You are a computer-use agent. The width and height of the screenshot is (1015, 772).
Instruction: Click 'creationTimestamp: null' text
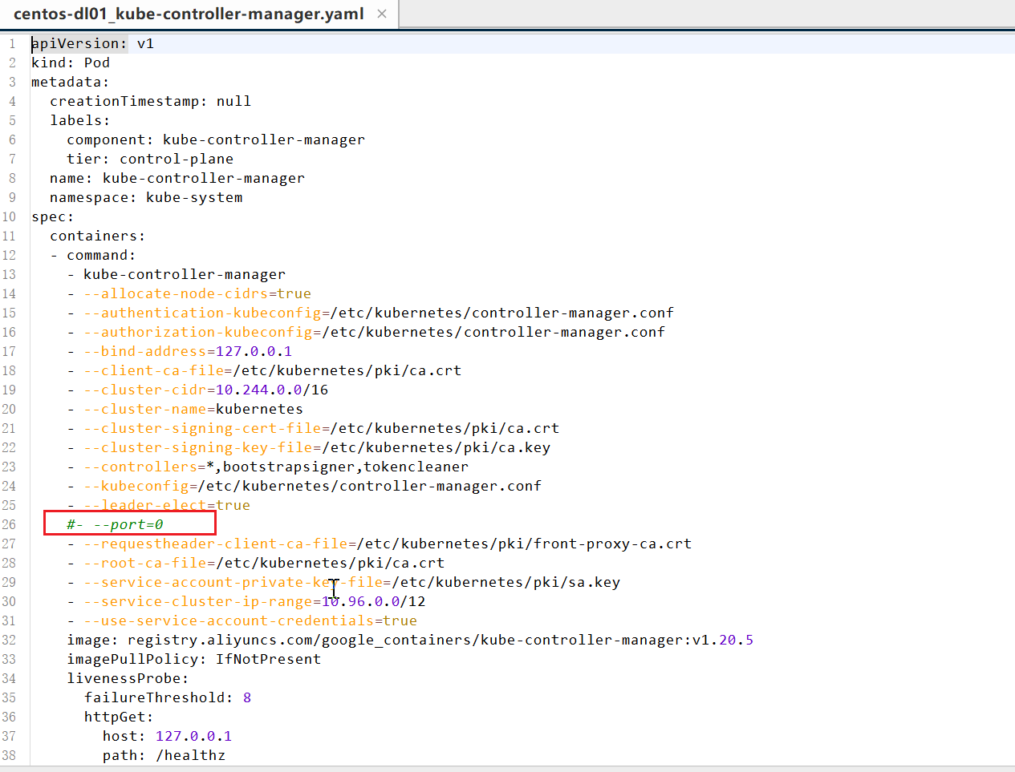pos(150,101)
